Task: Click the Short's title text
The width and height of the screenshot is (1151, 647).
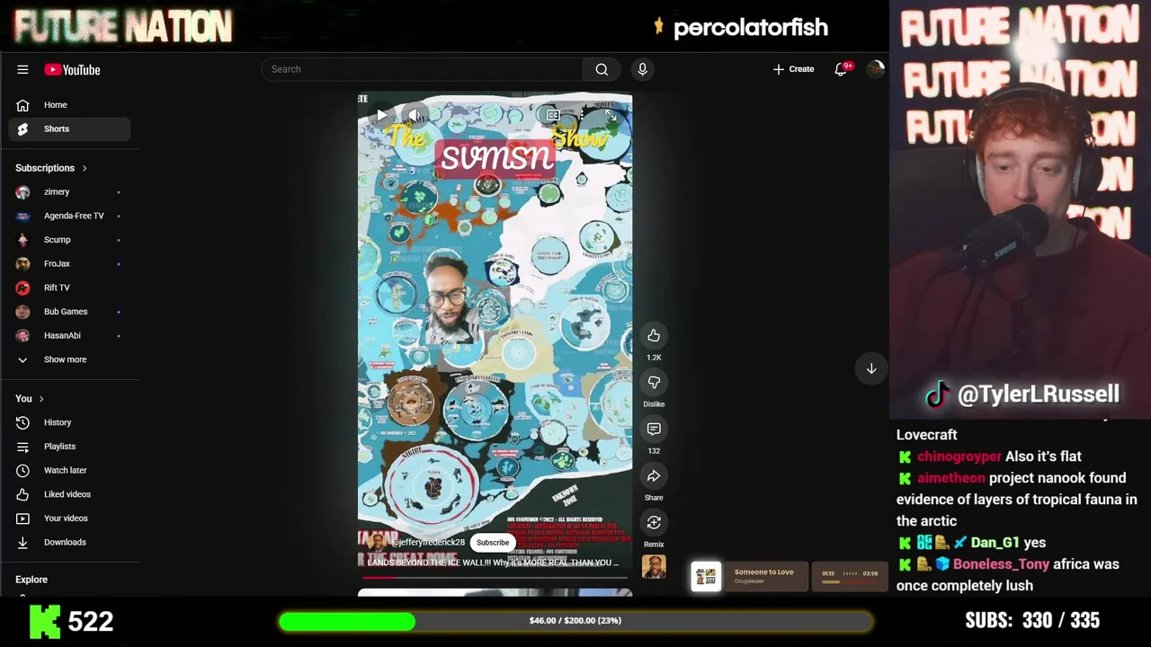Action: point(493,563)
